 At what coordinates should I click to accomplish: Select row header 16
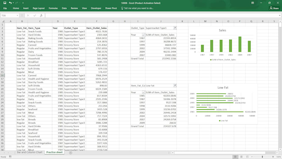[x=2, y=76]
